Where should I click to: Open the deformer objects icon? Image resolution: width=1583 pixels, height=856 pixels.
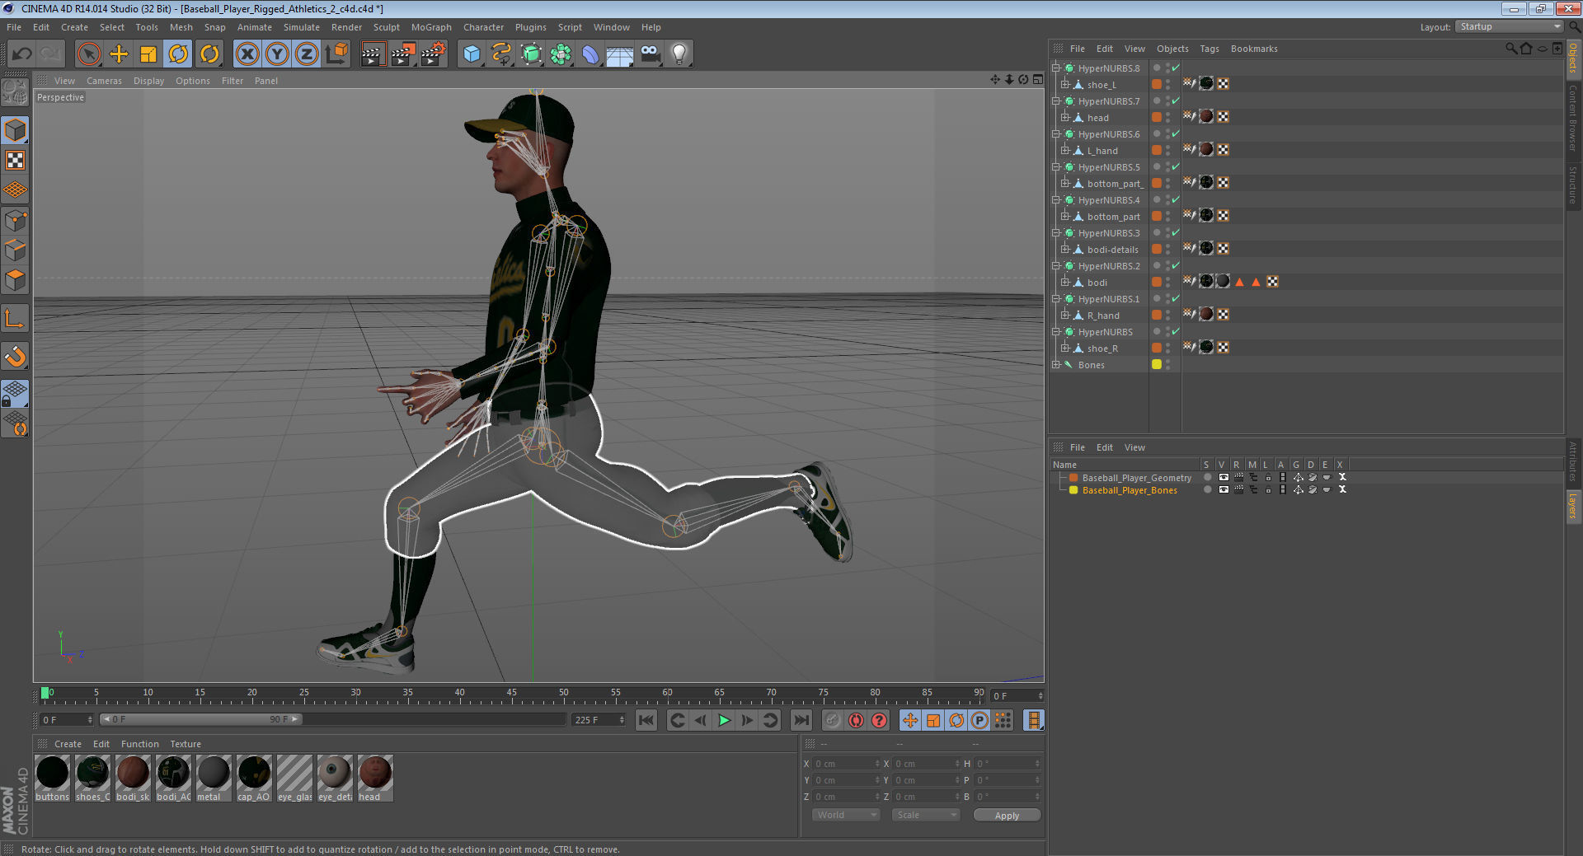tap(590, 54)
